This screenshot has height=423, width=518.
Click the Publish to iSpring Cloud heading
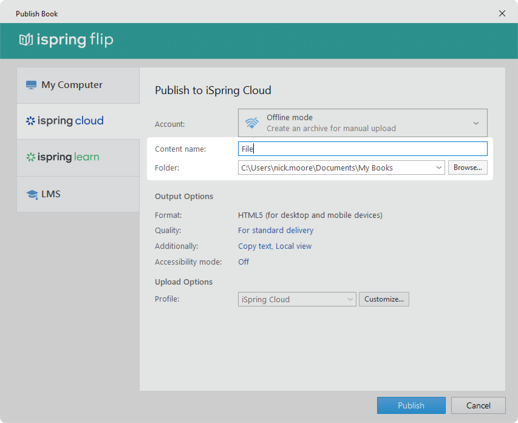(213, 90)
